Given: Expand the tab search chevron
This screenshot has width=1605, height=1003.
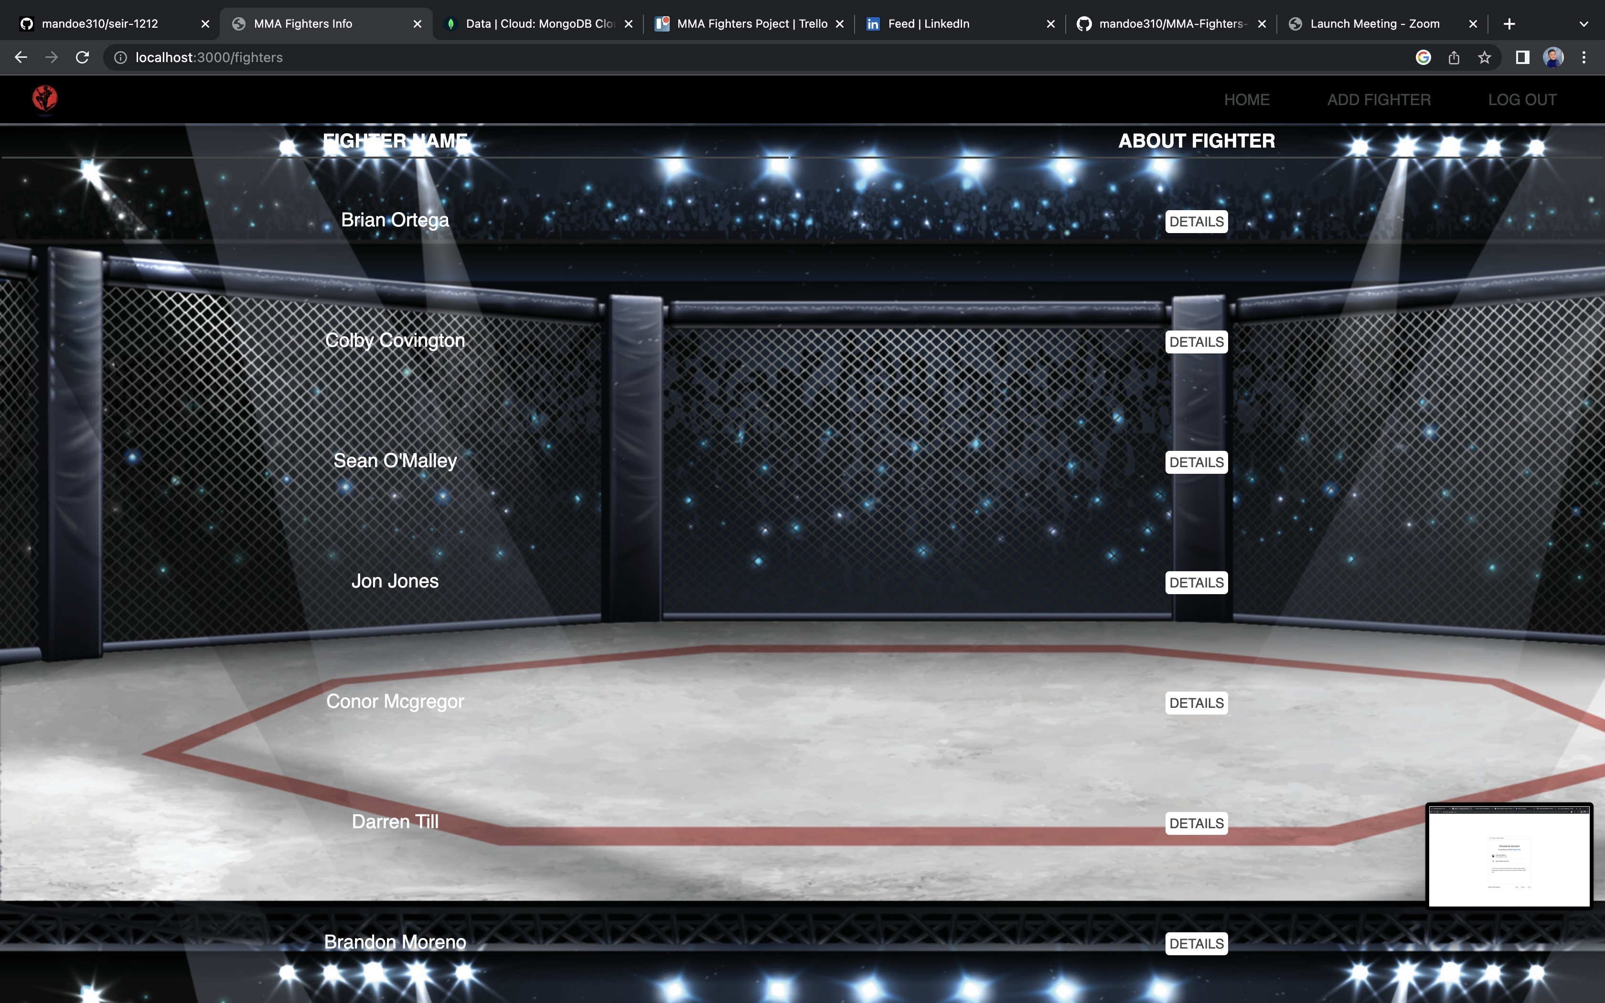Looking at the screenshot, I should [1584, 24].
